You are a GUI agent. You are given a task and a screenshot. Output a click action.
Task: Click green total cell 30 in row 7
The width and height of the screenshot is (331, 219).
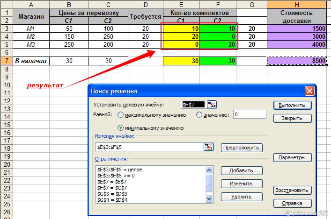[218, 61]
